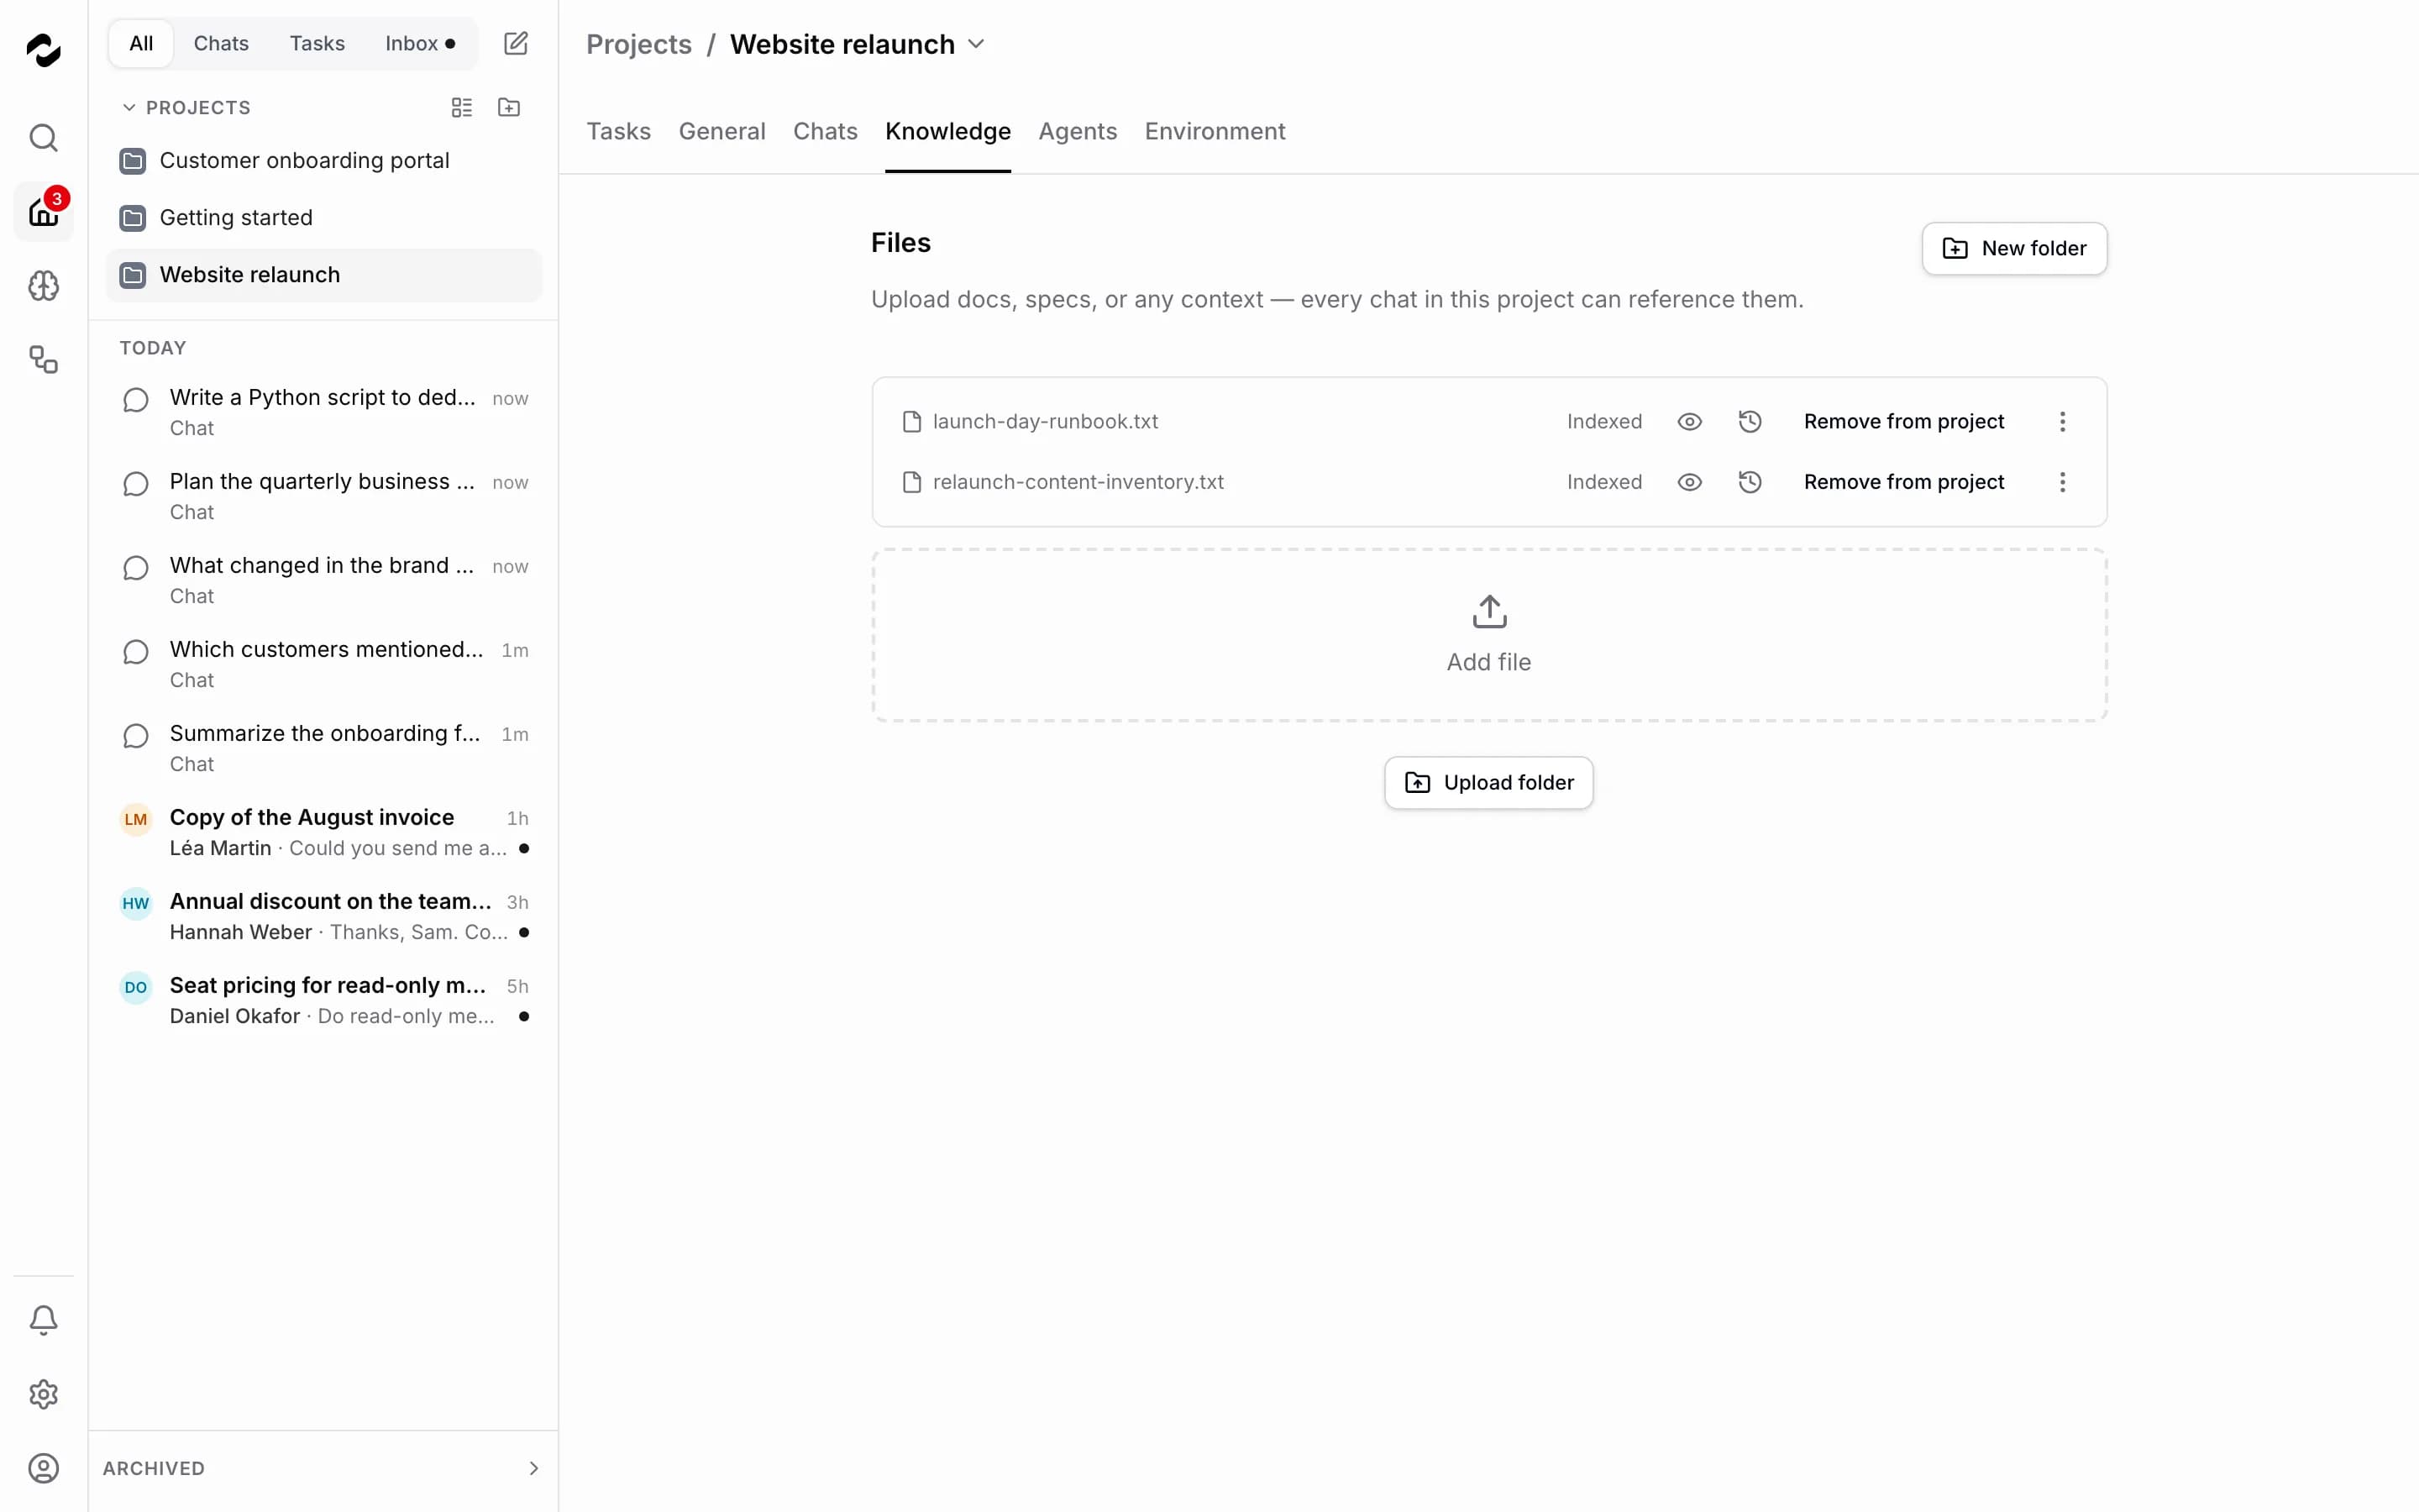Open user profile avatar icon
The image size is (2419, 1512).
[43, 1468]
